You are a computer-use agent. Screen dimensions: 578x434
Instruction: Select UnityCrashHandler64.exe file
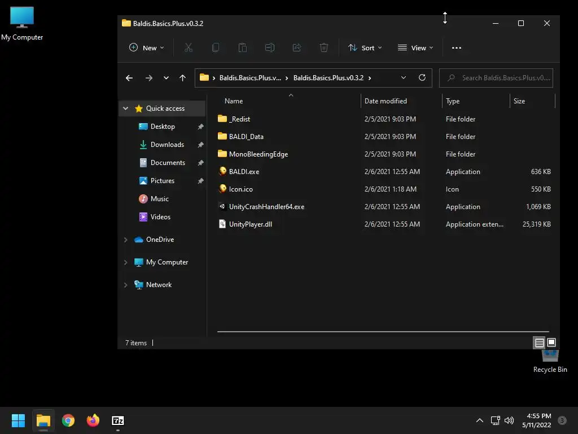pyautogui.click(x=266, y=207)
